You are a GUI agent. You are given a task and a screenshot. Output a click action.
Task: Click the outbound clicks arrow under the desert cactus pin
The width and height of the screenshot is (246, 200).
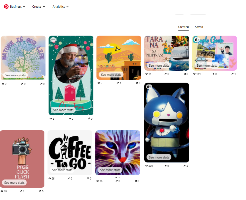(137, 83)
